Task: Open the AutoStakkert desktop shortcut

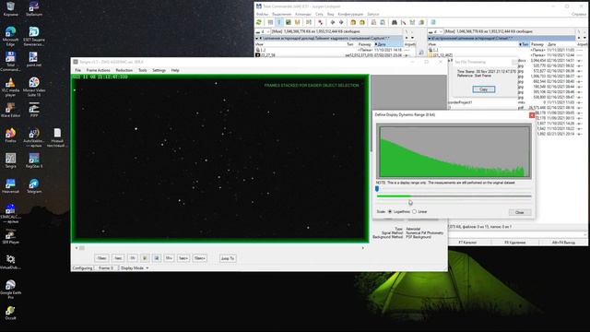Action: [34, 137]
